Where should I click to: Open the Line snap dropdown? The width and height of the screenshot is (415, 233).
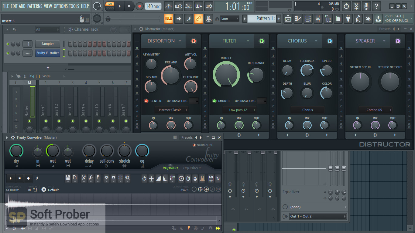(230, 19)
